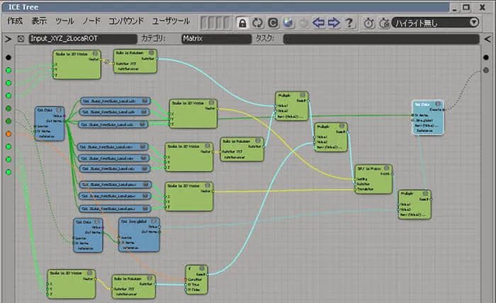Open the ハイライト無し highlight dropdown

435,23
